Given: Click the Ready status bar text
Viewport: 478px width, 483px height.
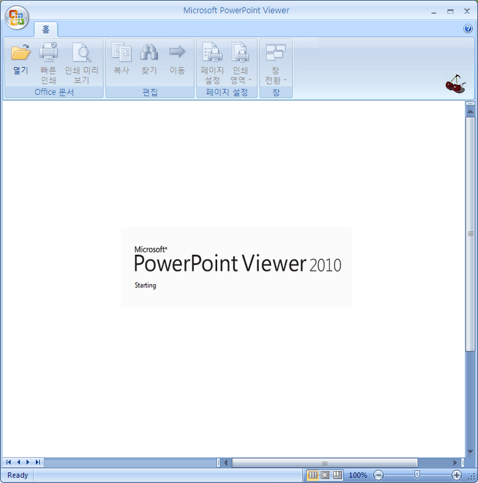Looking at the screenshot, I should coord(17,475).
